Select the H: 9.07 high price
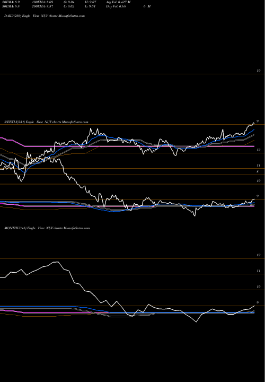Image resolution: width=265 pixels, height=382 pixels. 90,2
